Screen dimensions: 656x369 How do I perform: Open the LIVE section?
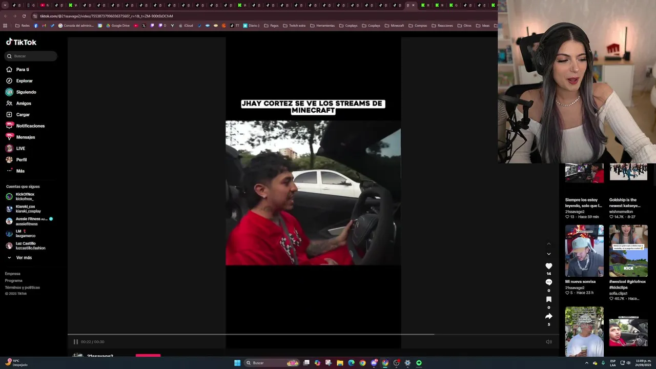pos(15,148)
